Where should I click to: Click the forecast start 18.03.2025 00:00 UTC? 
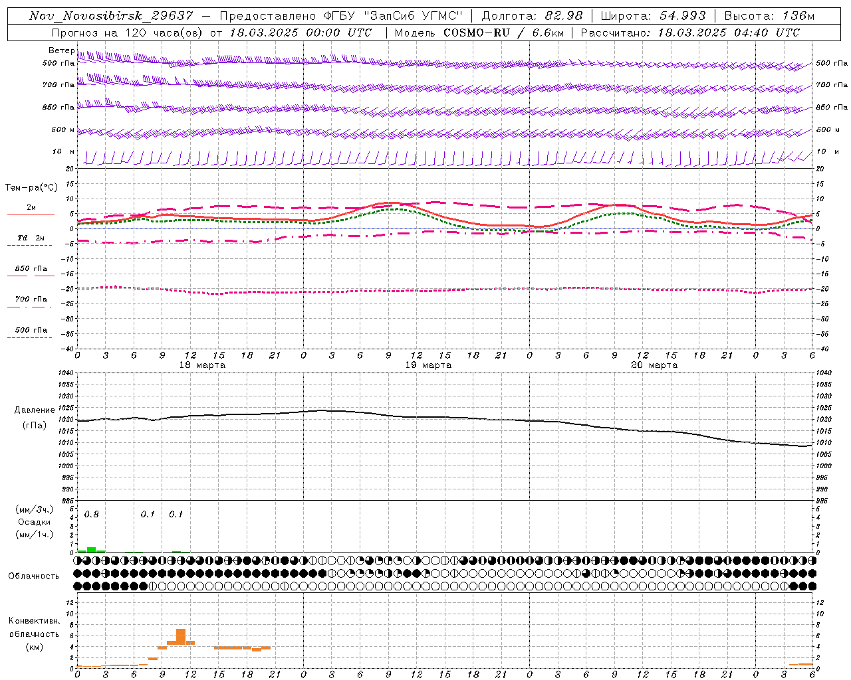[x=301, y=33]
